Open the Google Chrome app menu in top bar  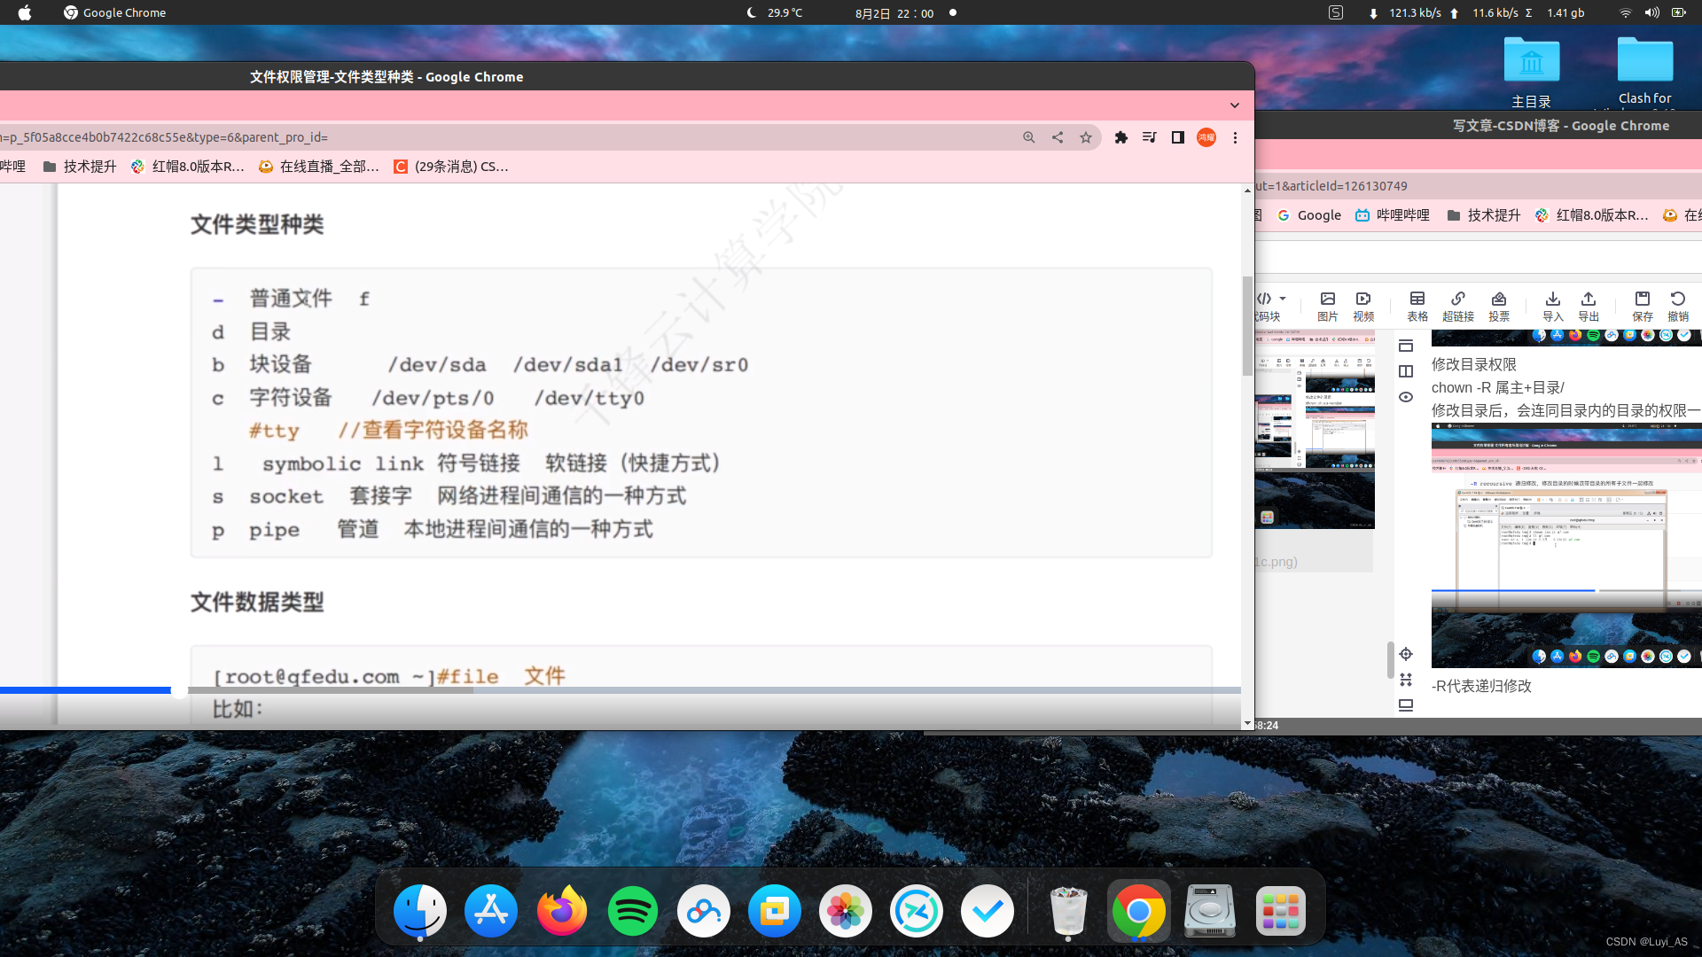(x=115, y=12)
